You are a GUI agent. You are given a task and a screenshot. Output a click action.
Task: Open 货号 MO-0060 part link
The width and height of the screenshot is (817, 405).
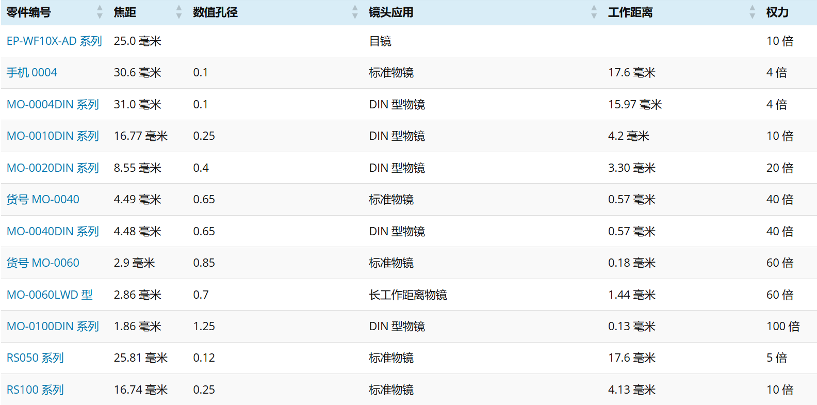(43, 263)
